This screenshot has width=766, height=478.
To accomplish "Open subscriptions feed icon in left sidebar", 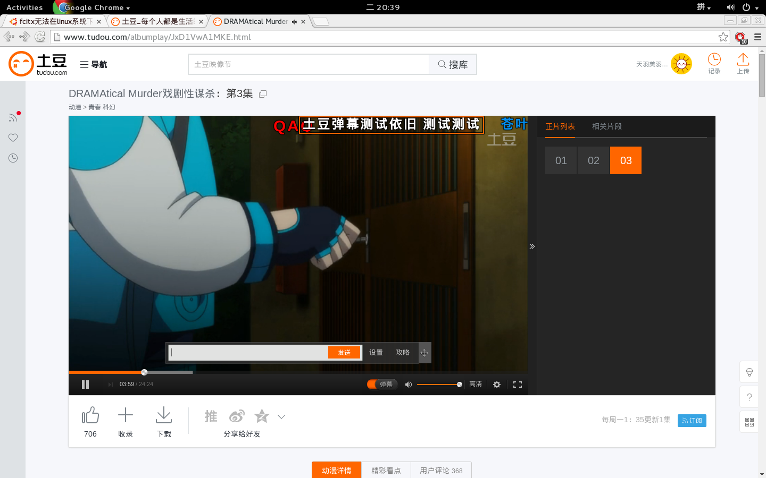I will pyautogui.click(x=13, y=117).
